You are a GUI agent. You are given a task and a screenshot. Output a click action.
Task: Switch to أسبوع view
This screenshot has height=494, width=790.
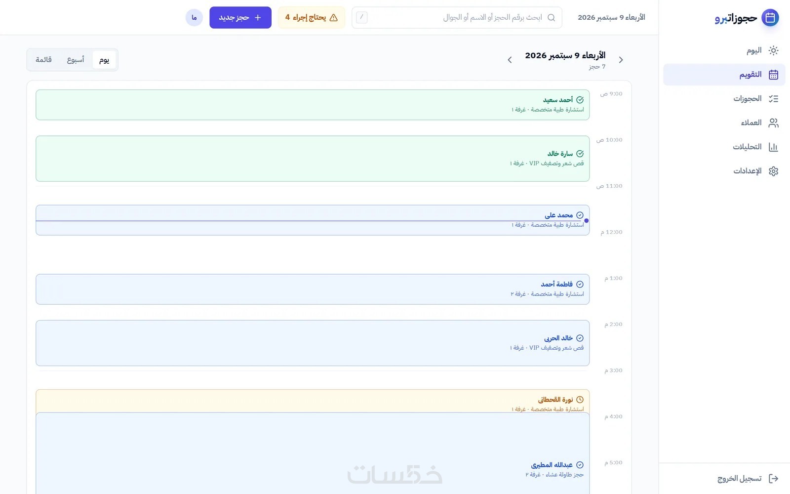pyautogui.click(x=76, y=60)
